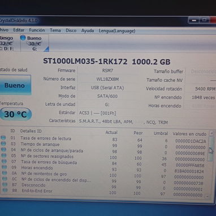
Task: Click the Peor column header
Action: [x=138, y=133]
